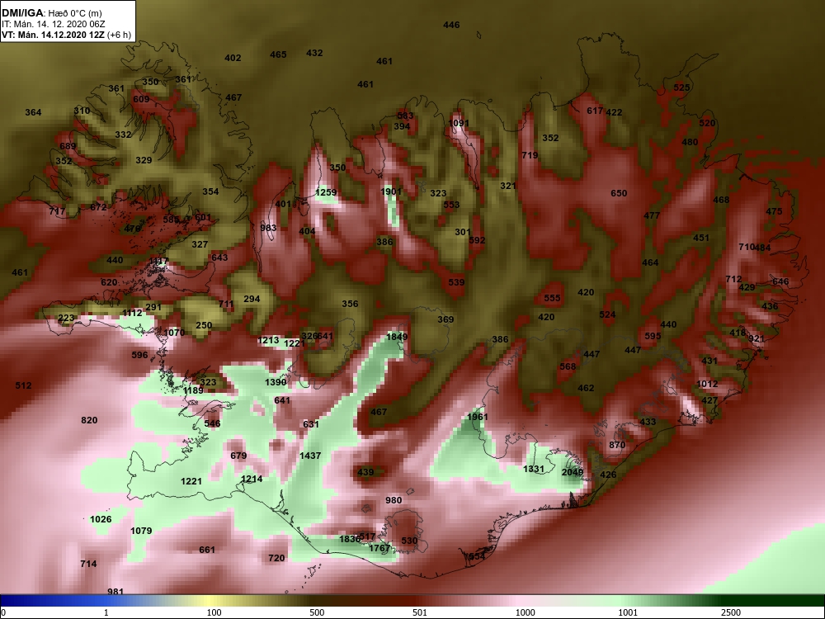
Task: Click the 'VT: Mán. 14.12.2020 12Z' valid time line
Action: click(53, 35)
